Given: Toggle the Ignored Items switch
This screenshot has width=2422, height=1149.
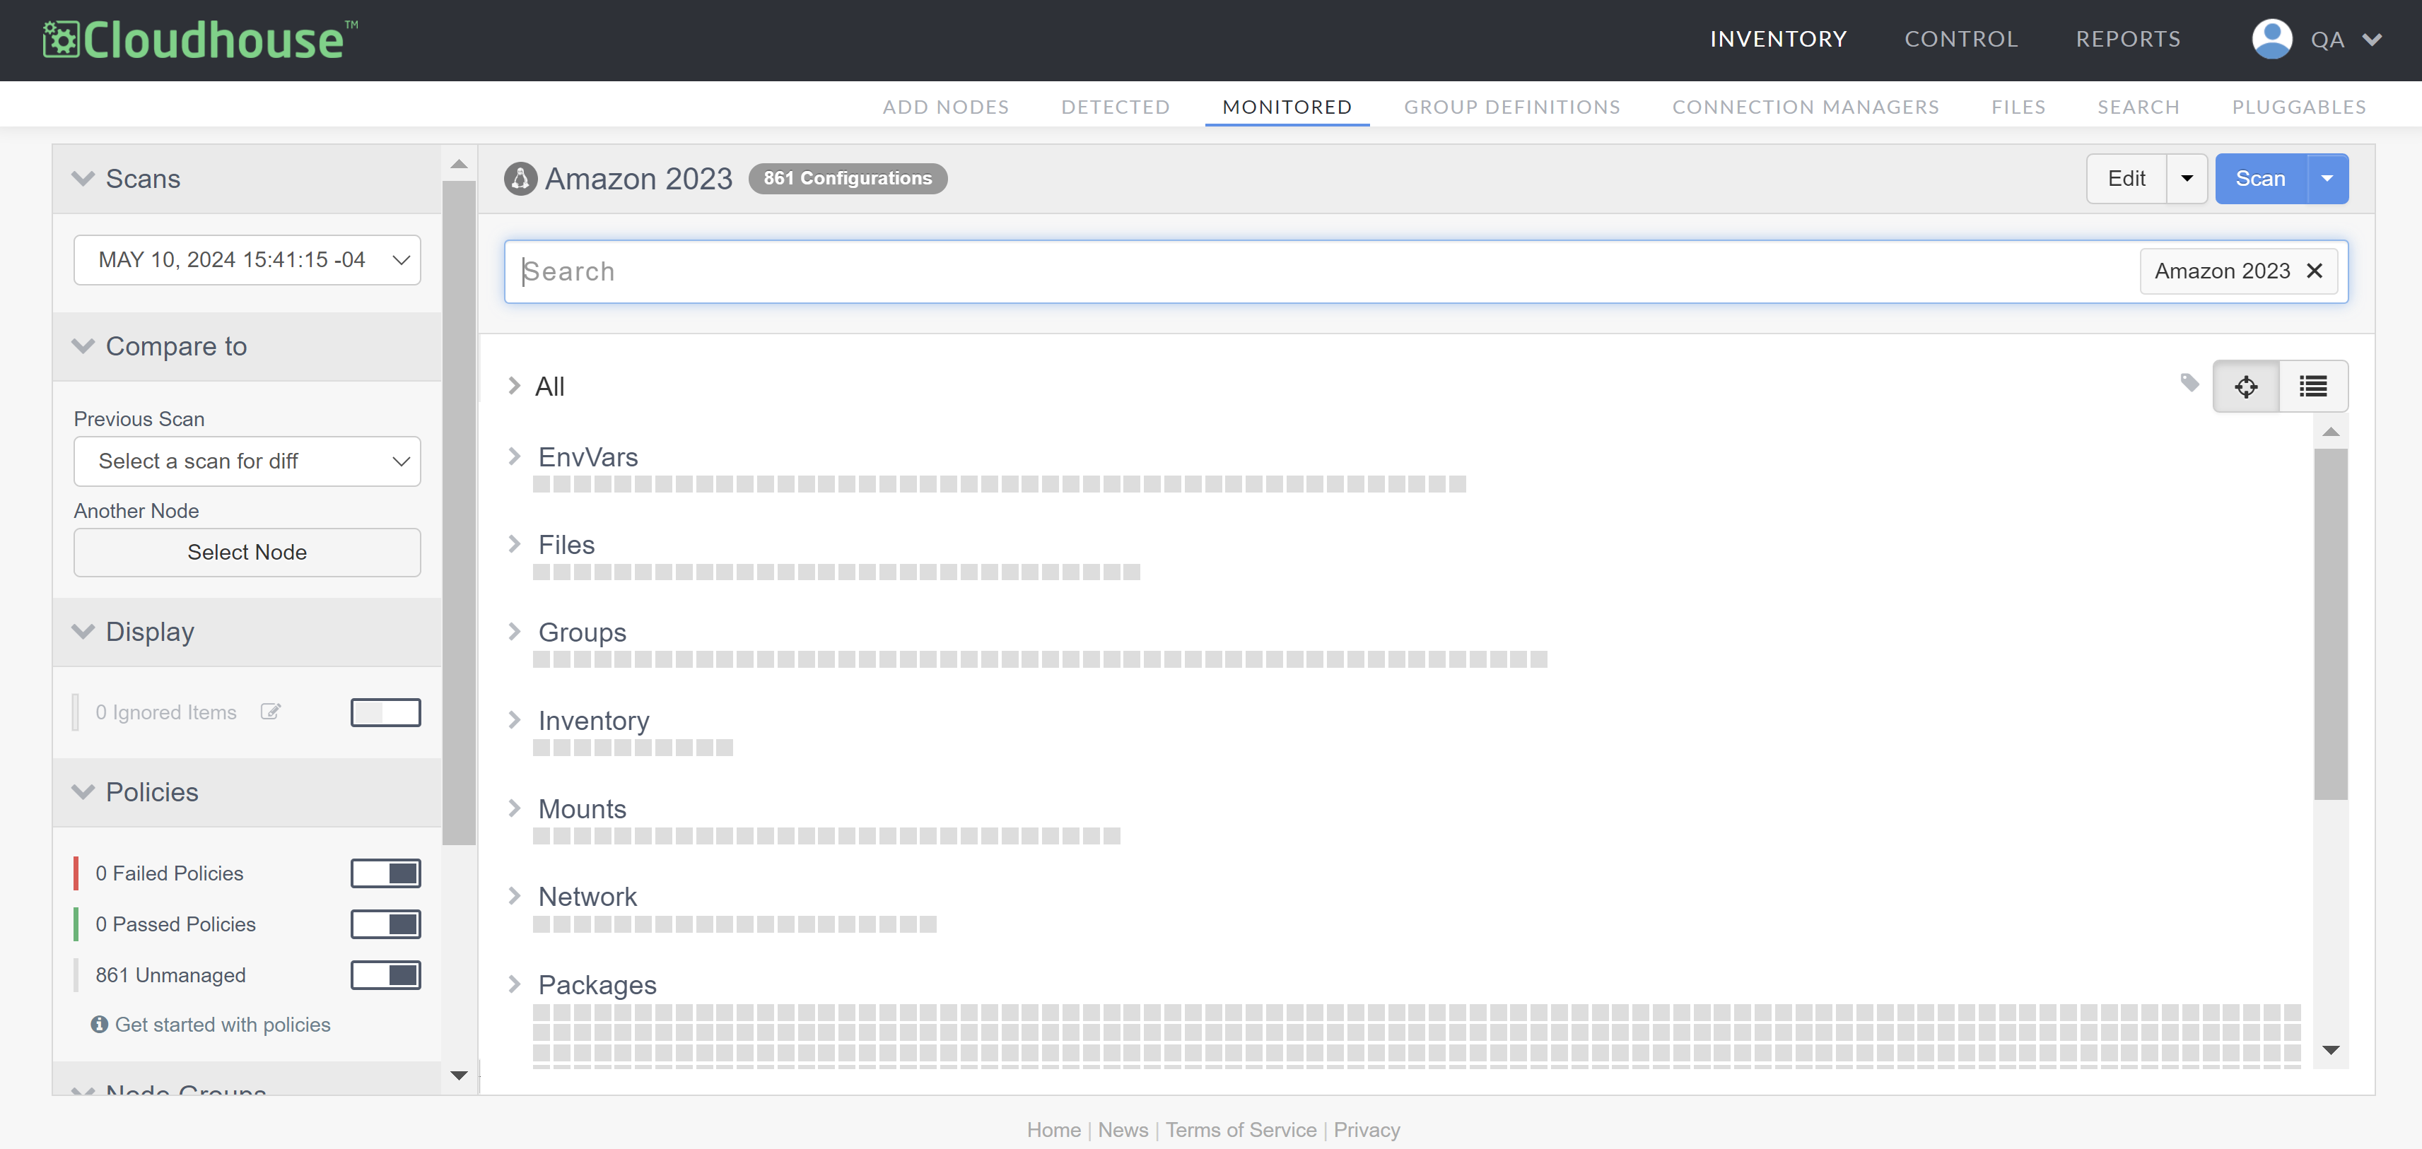Looking at the screenshot, I should [385, 712].
